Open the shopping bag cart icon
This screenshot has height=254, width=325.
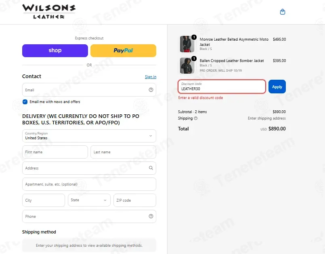[x=282, y=12]
